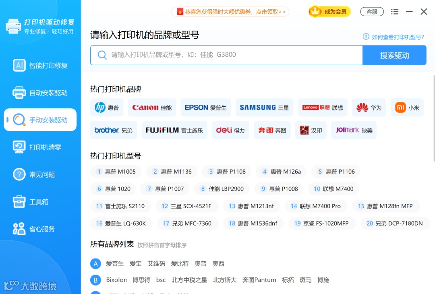Open brand 北方中税之星 in the B list
The image size is (435, 294).
click(189, 280)
